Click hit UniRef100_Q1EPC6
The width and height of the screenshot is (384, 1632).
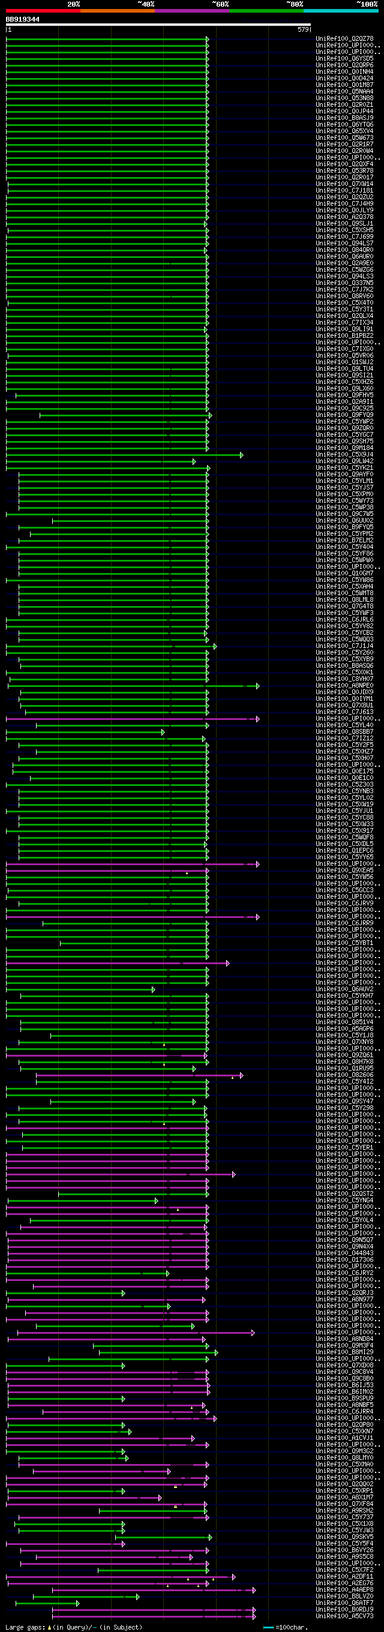[345, 850]
